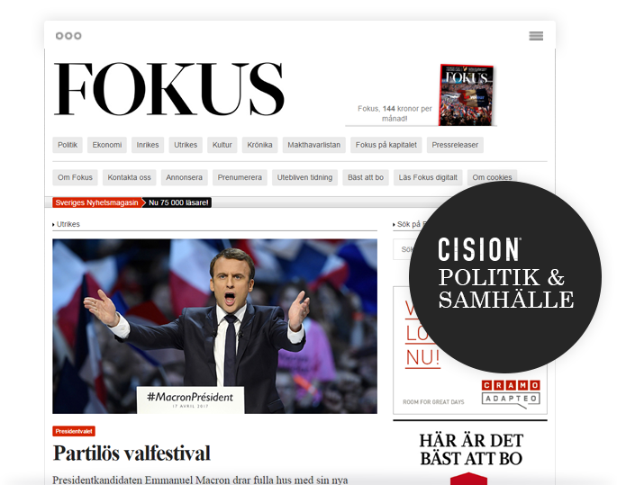Screen dimensions: 617x485
Task: Open Fokus på kapitalet
Action: [386, 145]
